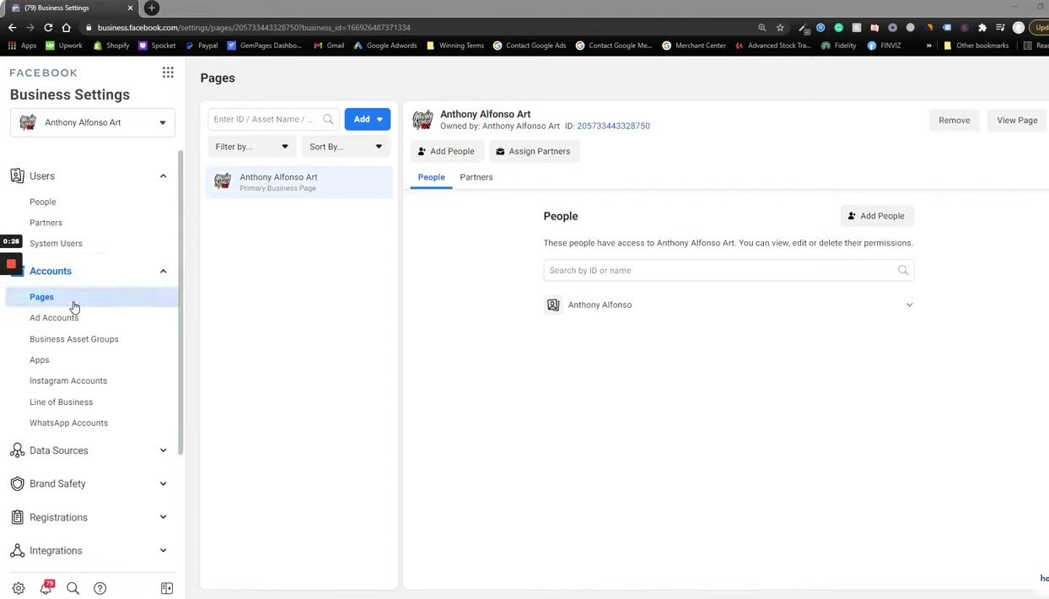Switch to the Partners tab
This screenshot has height=599, width=1049.
click(476, 177)
